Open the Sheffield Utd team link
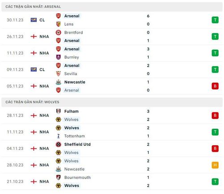Image resolution: width=224 pixels, height=194 pixels. [x=78, y=144]
